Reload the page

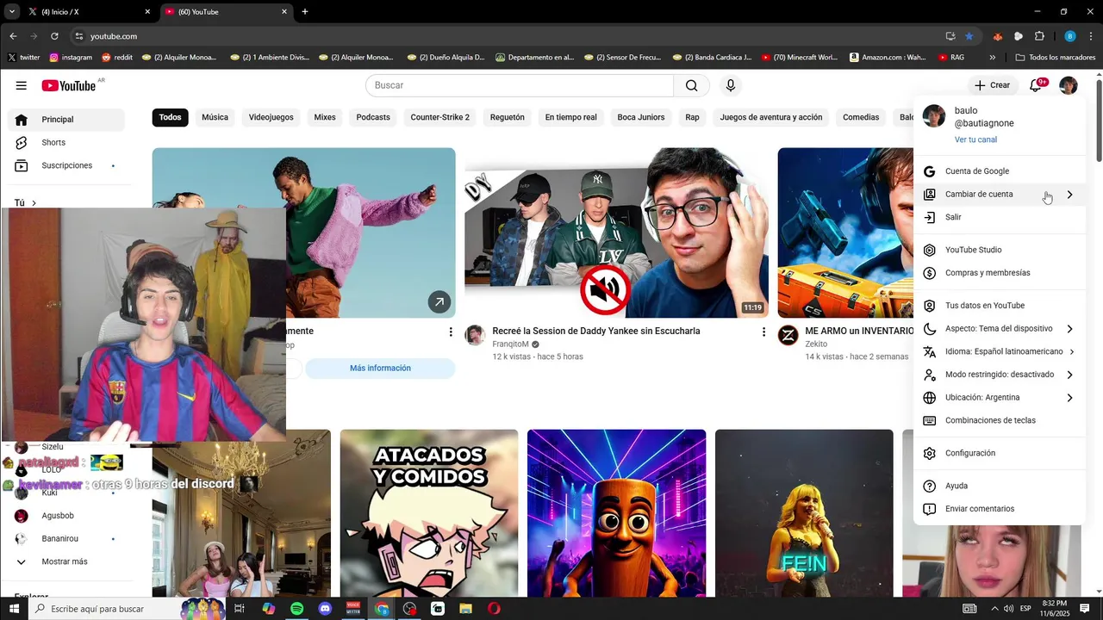54,36
